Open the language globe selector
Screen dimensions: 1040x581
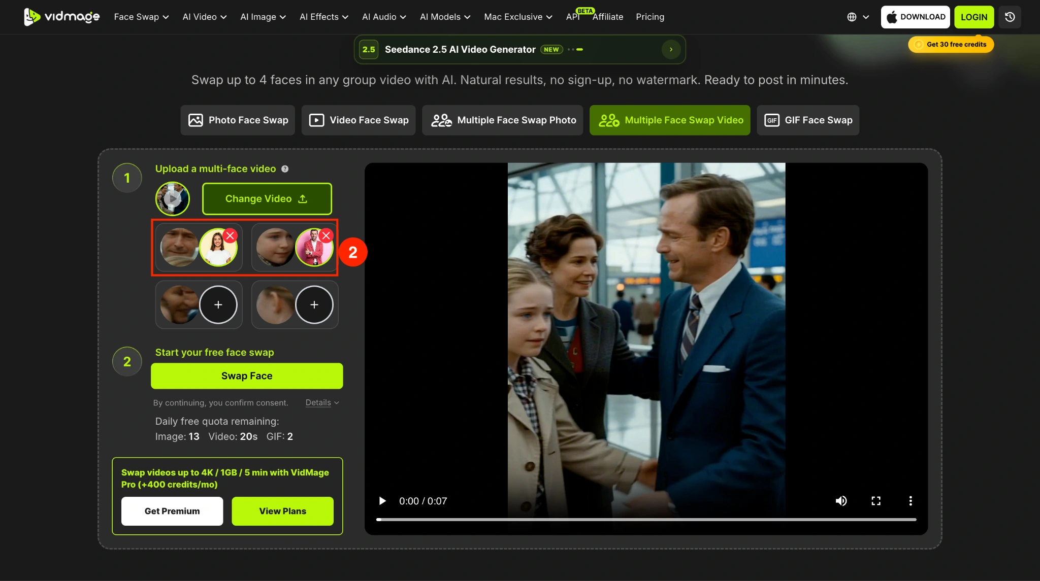tap(858, 17)
